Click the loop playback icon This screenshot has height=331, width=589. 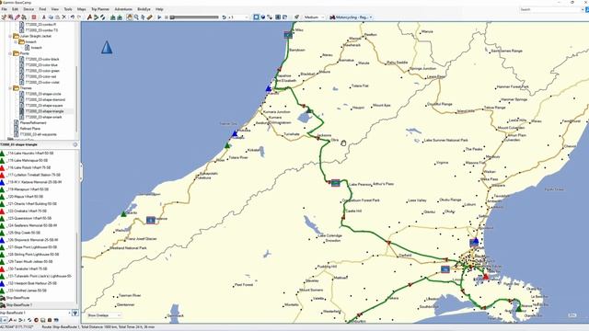(224, 17)
